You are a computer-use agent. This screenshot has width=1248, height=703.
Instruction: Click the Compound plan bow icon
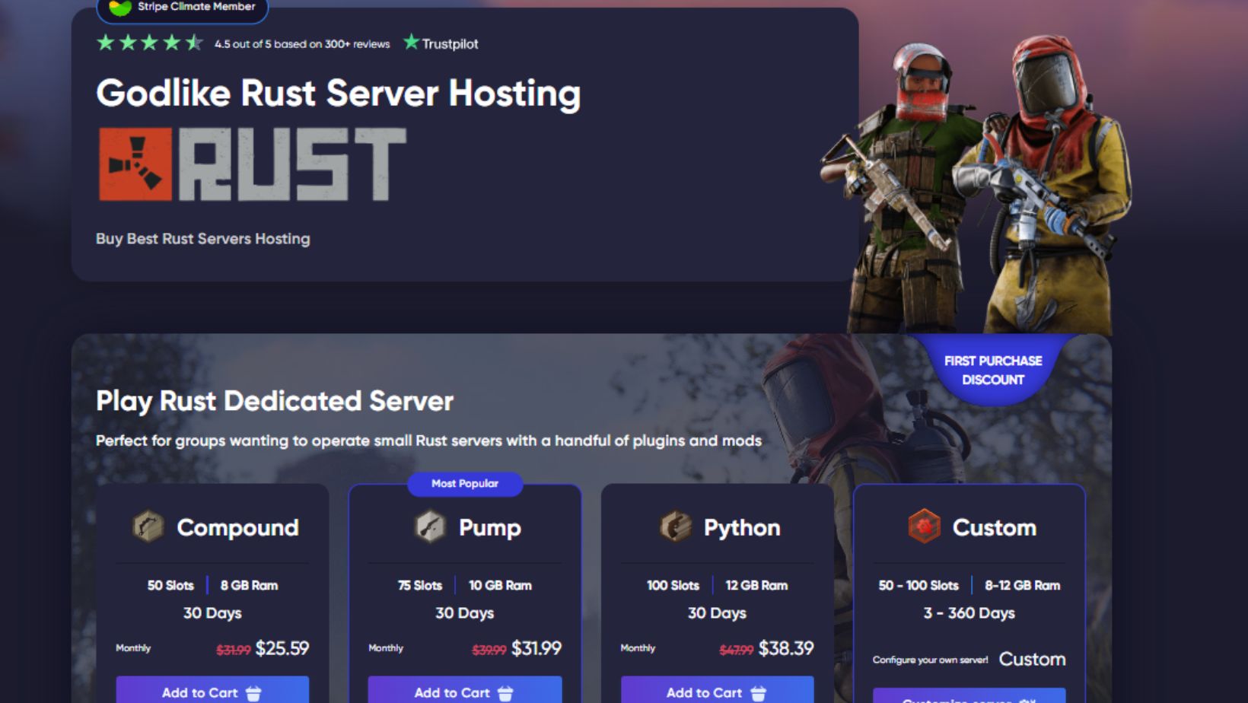[x=148, y=526]
